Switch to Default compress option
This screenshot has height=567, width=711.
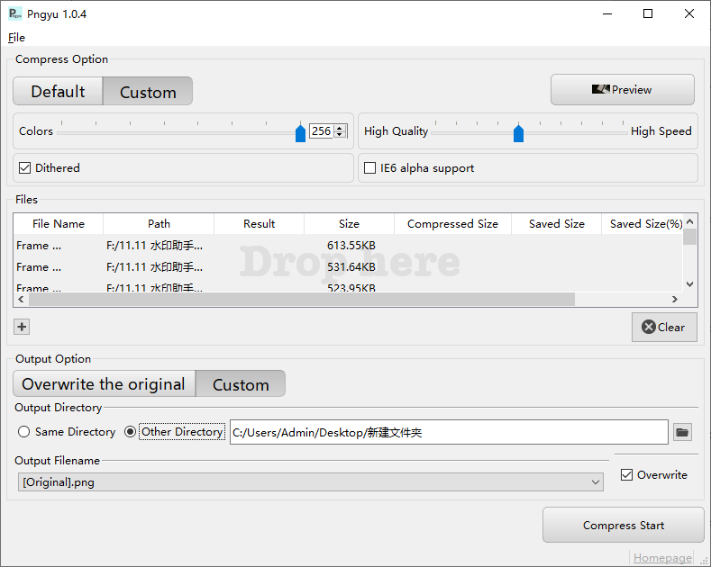[58, 92]
